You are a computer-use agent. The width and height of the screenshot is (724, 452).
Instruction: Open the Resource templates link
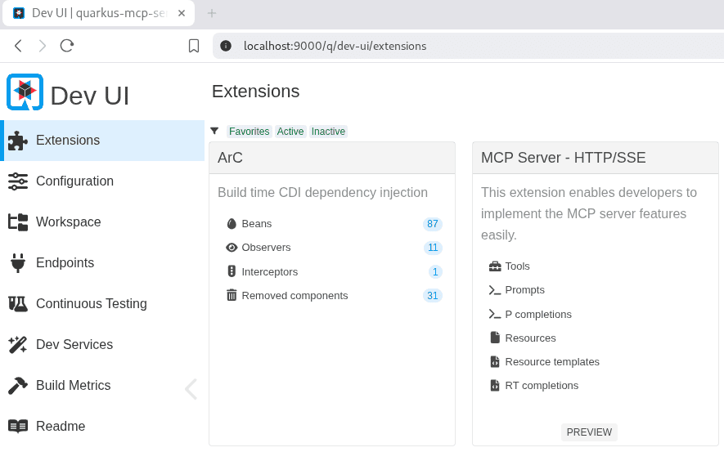pyautogui.click(x=552, y=361)
